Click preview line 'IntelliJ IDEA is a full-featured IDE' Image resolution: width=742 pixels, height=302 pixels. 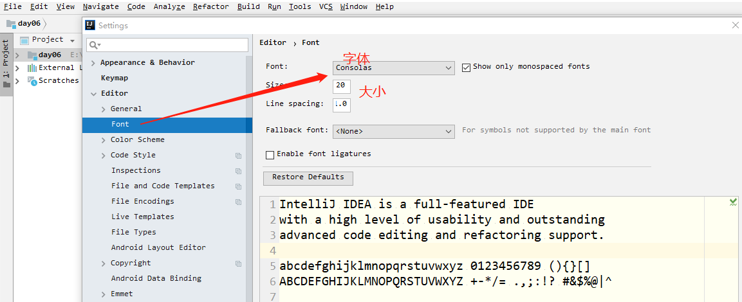407,204
